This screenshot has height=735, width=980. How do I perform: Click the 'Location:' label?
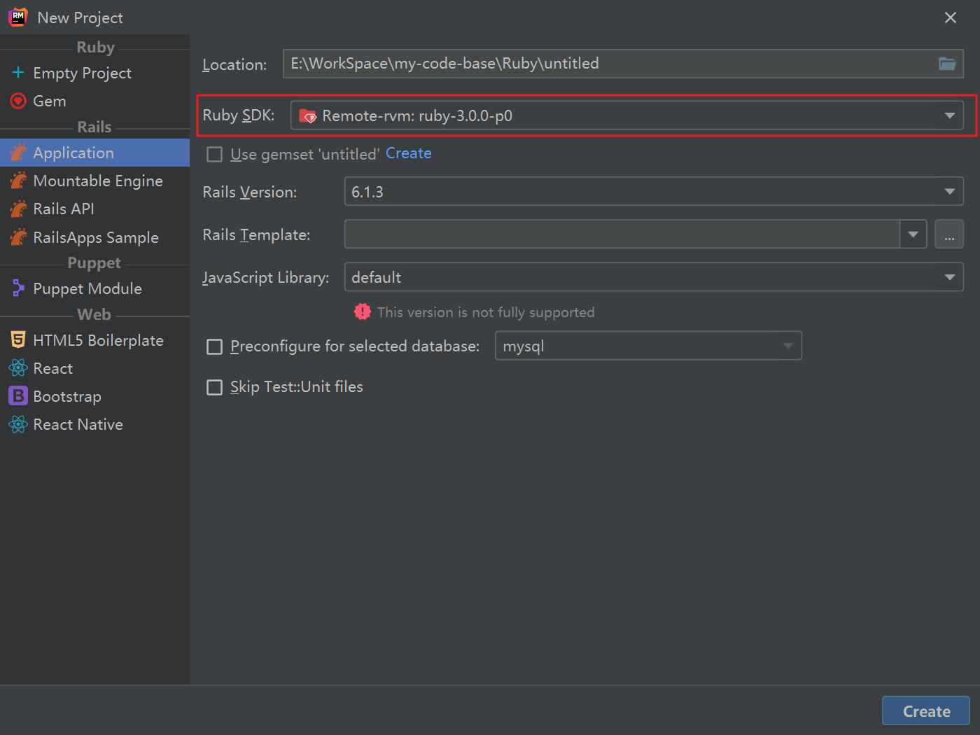click(234, 64)
